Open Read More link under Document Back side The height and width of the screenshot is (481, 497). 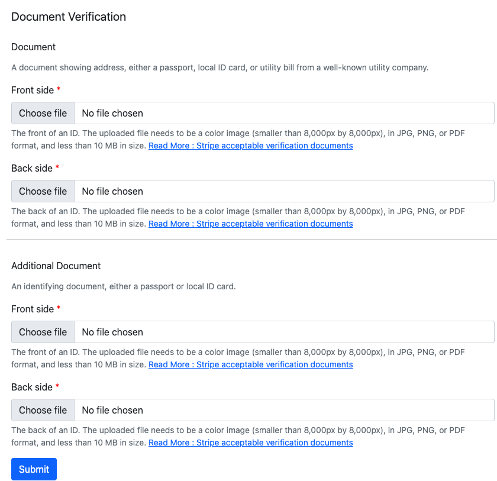250,224
